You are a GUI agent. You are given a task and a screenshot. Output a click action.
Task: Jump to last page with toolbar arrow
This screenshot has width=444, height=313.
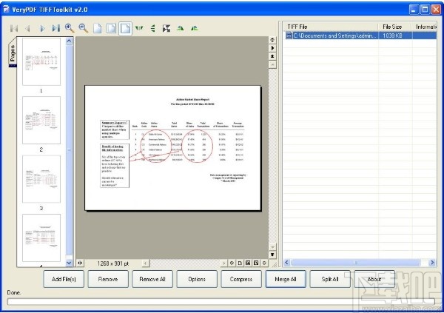tap(55, 28)
